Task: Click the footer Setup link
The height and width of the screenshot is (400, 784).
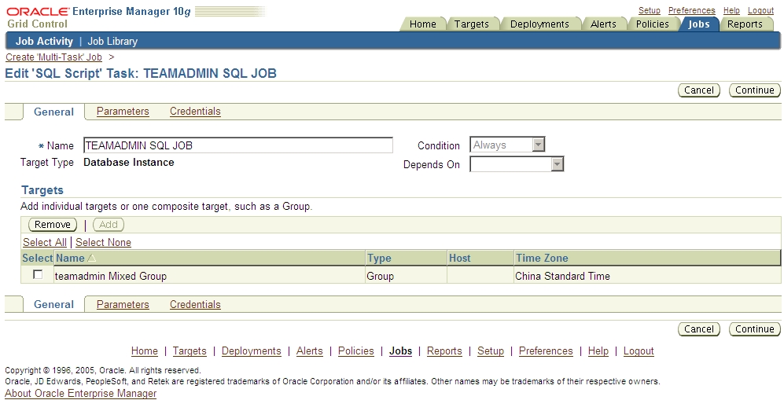Action: [x=491, y=351]
